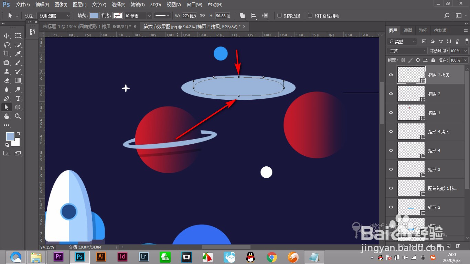Lock layer position
Image resolution: width=470 pixels, height=264 pixels.
coord(418,60)
